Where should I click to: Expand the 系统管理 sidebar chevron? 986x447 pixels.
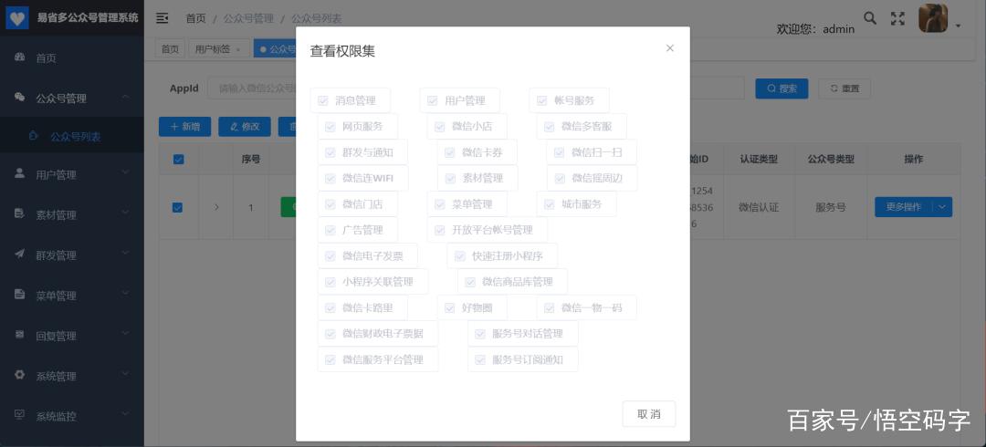(x=125, y=373)
